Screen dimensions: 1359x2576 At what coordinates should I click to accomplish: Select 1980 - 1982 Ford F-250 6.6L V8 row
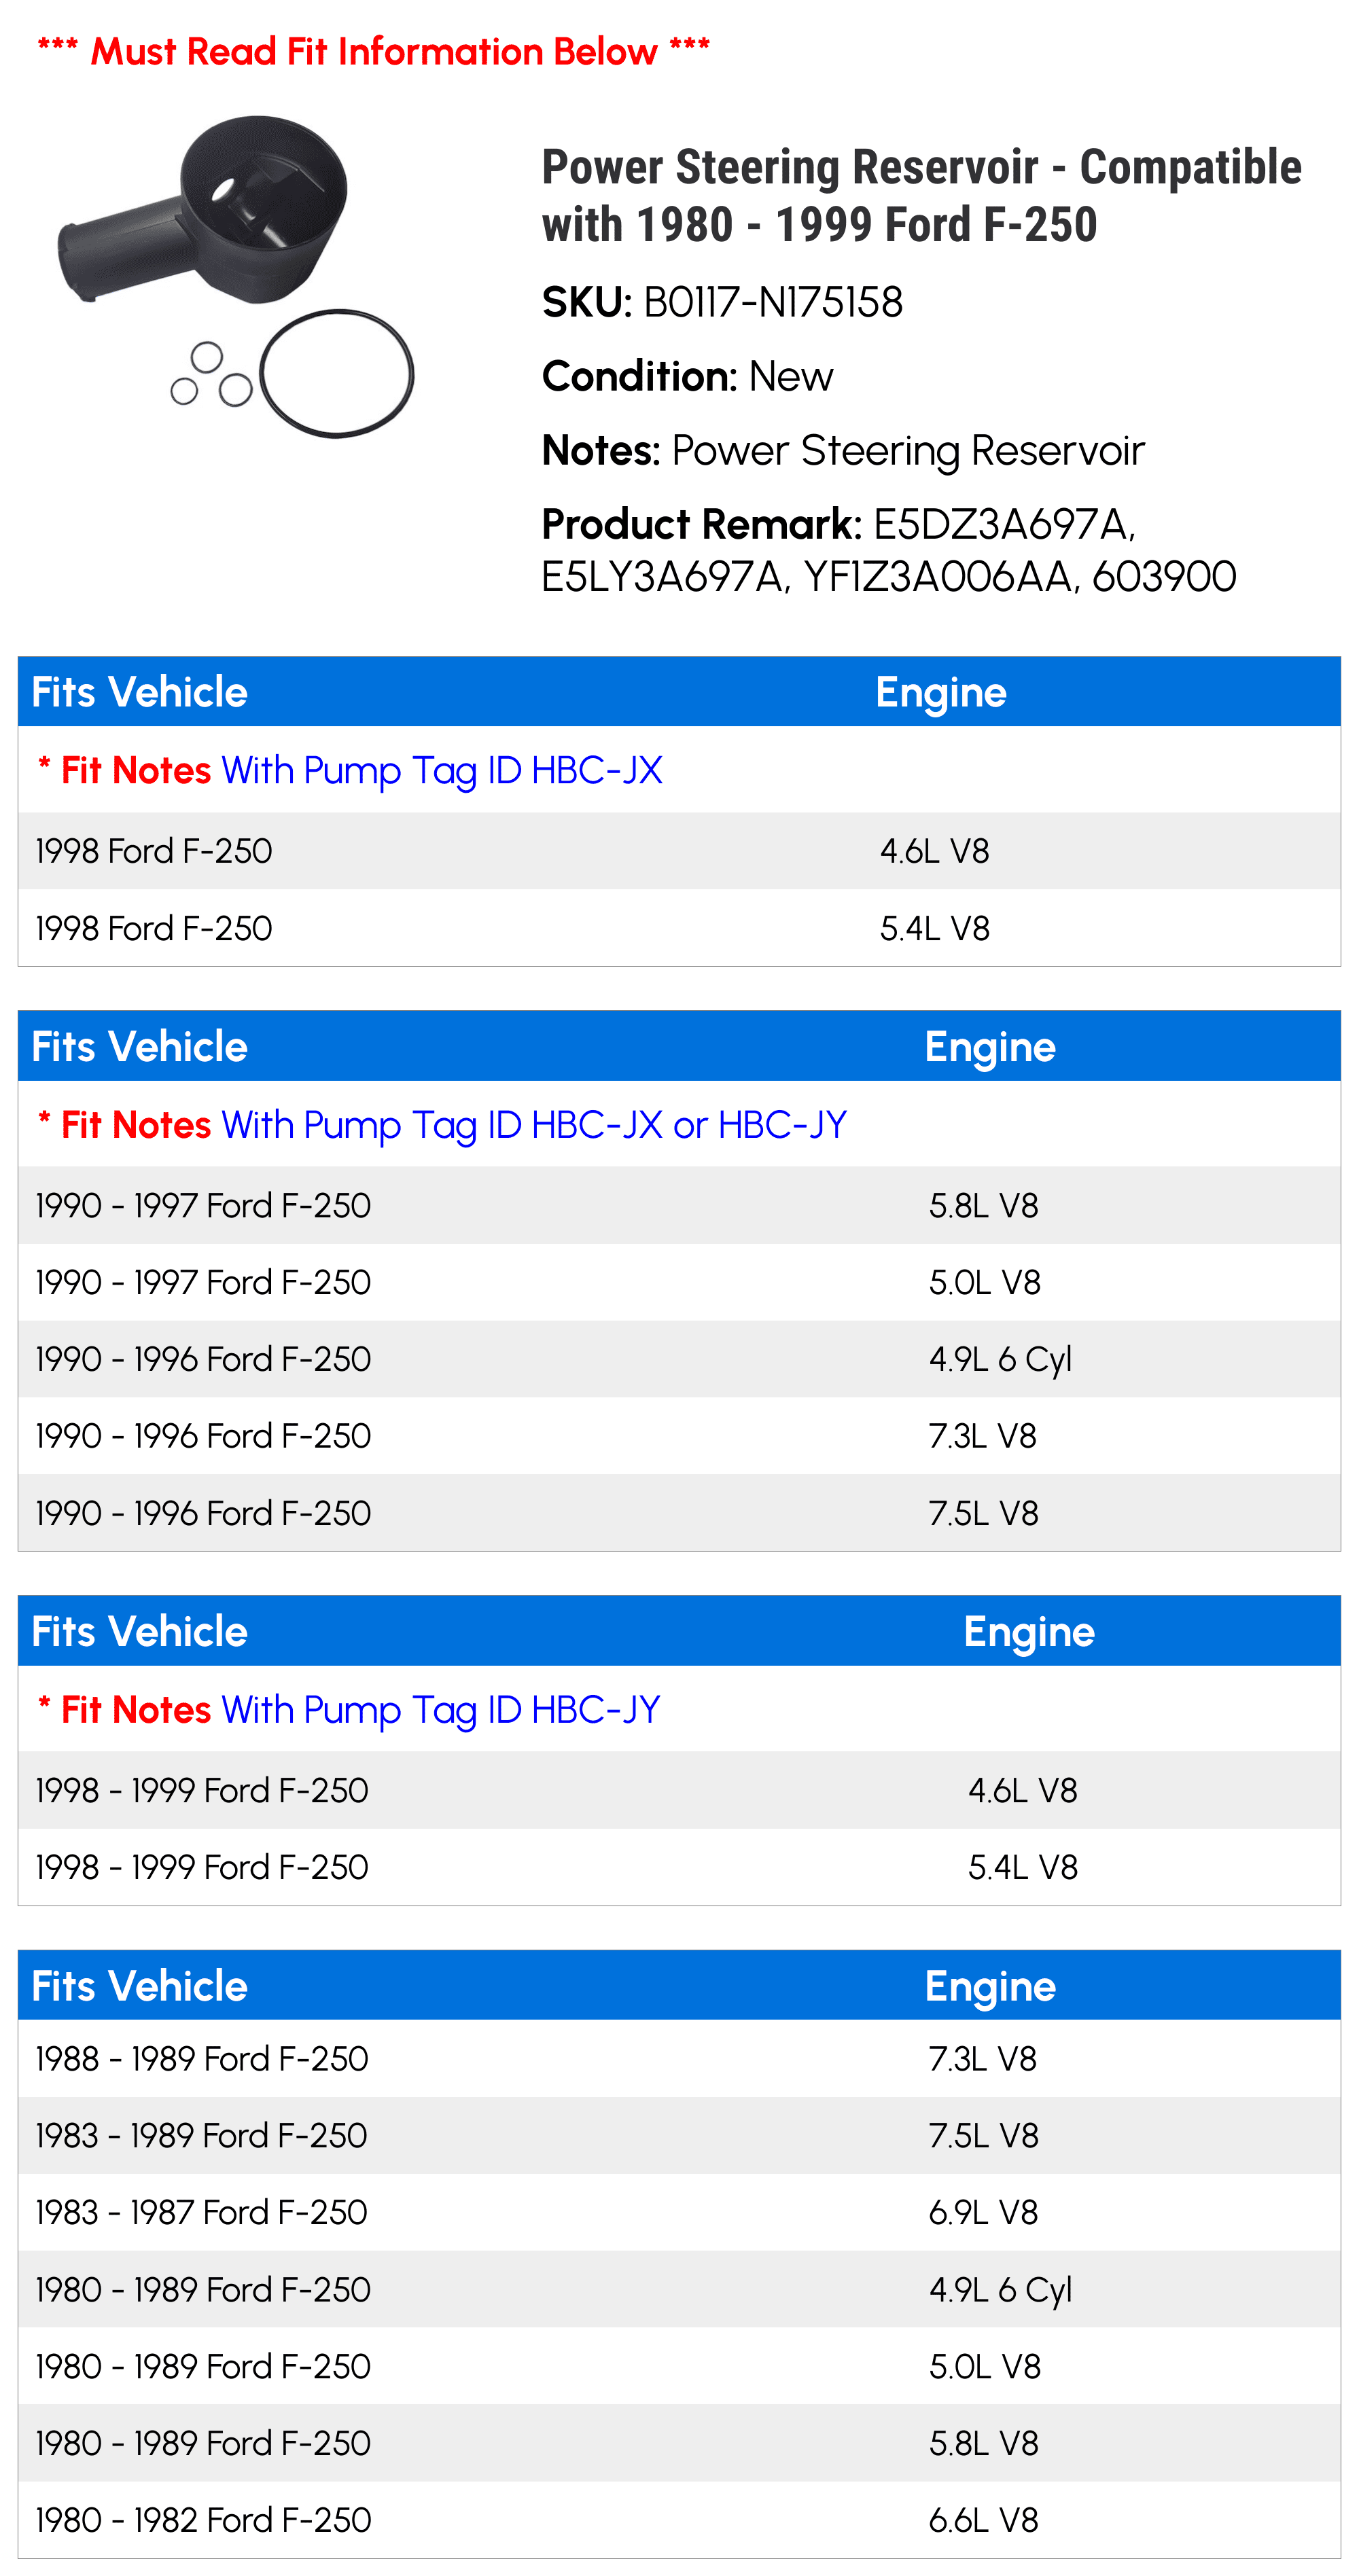point(679,2520)
